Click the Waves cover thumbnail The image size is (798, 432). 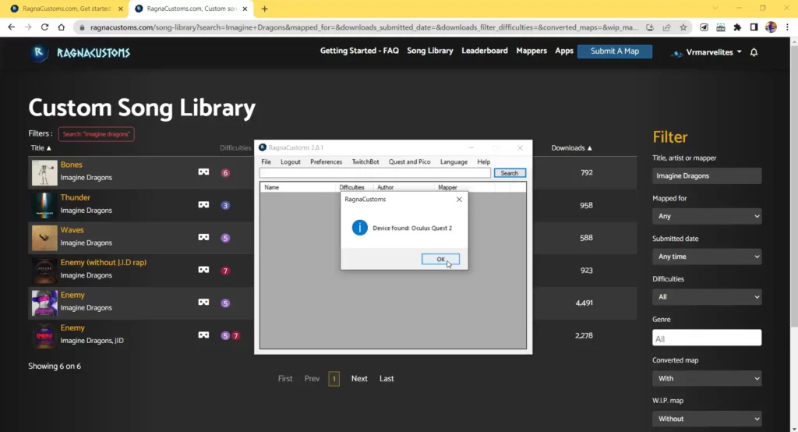[44, 238]
